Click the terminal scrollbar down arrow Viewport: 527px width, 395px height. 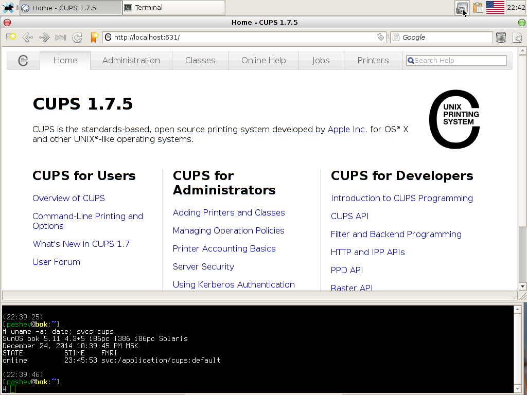[x=518, y=389]
